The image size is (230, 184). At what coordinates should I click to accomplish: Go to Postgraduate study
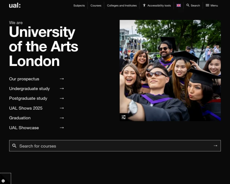coord(28,98)
